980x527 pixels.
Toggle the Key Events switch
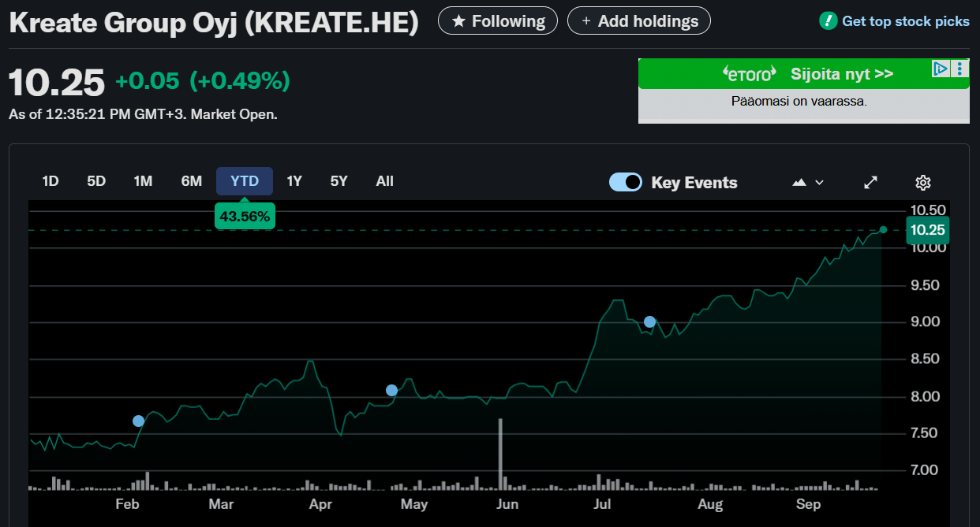coord(625,183)
